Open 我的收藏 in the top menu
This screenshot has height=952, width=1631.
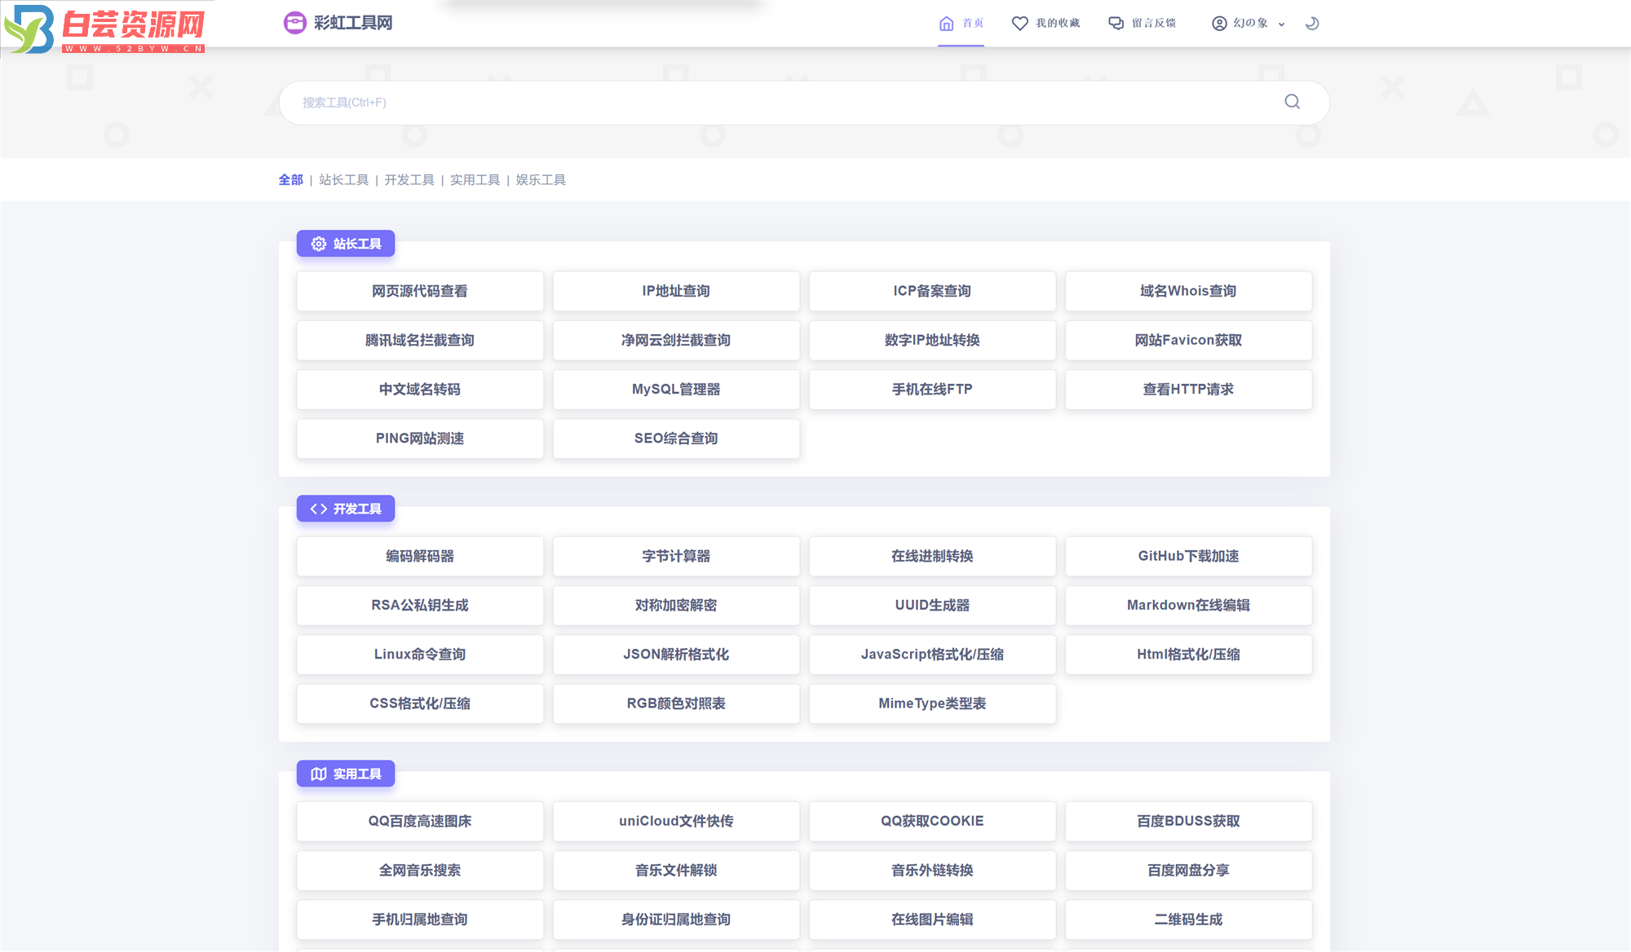pyautogui.click(x=1045, y=24)
